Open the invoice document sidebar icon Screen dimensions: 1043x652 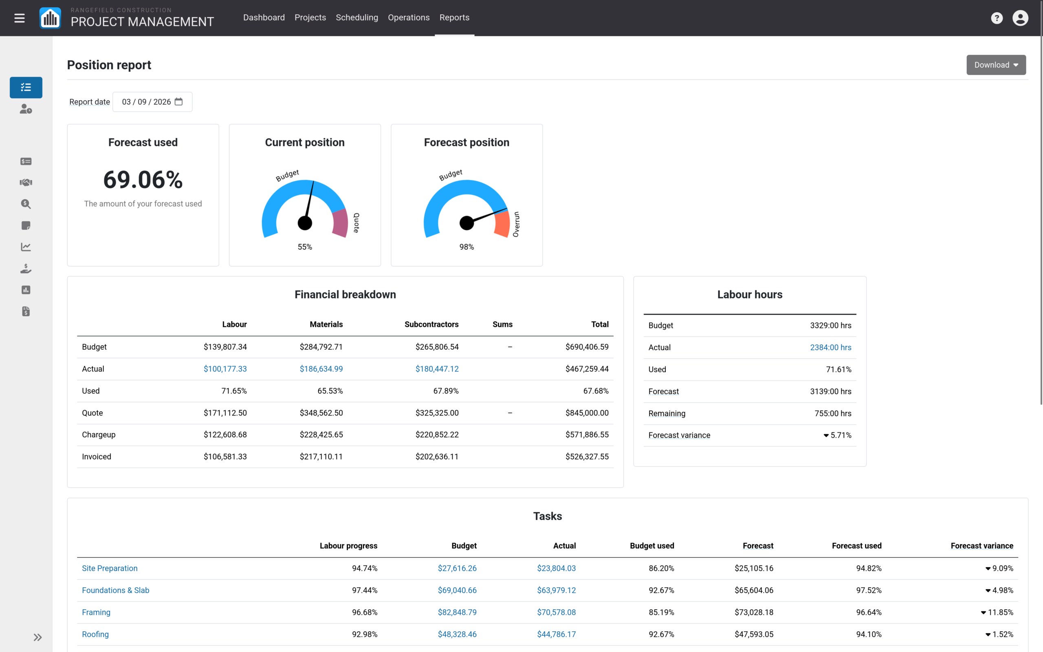pyautogui.click(x=26, y=311)
